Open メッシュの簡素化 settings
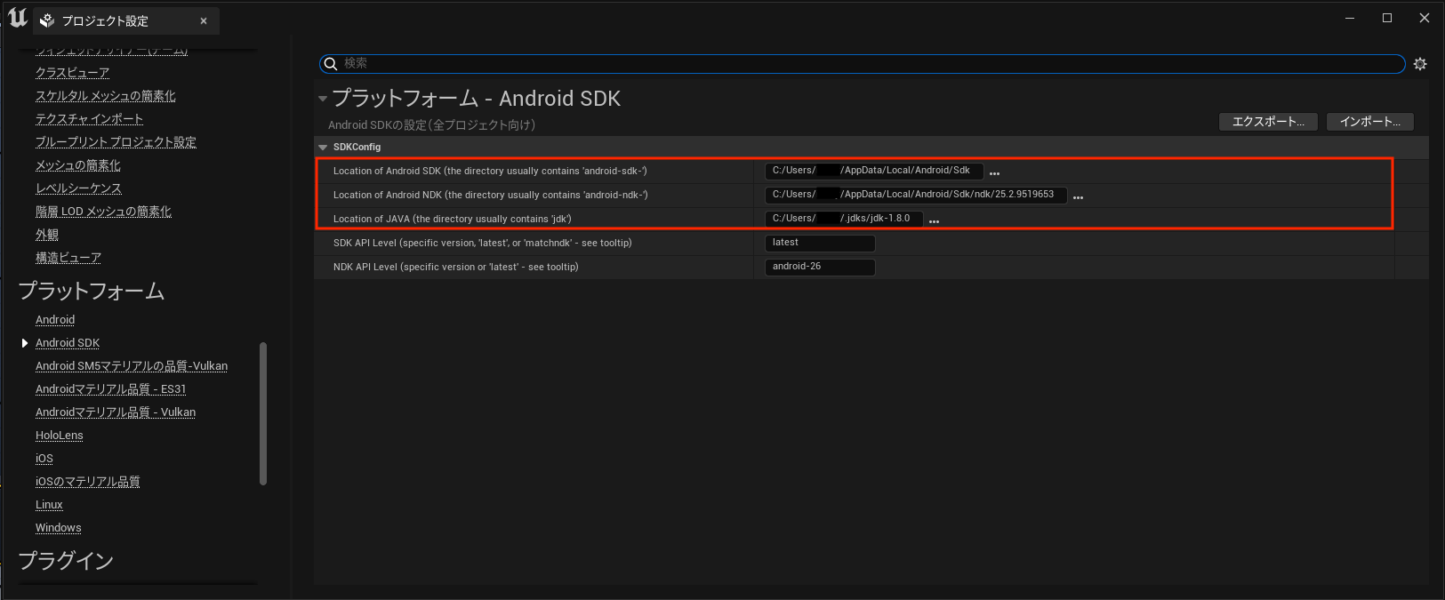Viewport: 1445px width, 600px height. click(78, 165)
